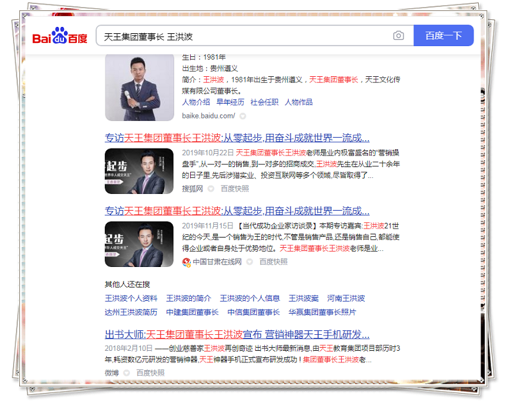Expand arrow next to 微博 source
Viewport: 512px width, 404px height.
tap(127, 373)
